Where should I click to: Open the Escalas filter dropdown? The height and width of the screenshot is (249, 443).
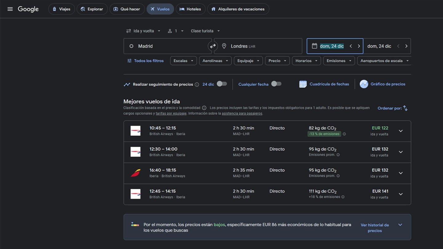(183, 61)
